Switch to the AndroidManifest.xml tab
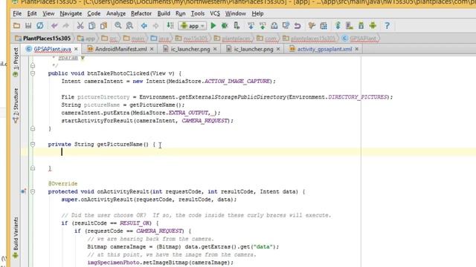The width and height of the screenshot is (476, 267). [120, 49]
